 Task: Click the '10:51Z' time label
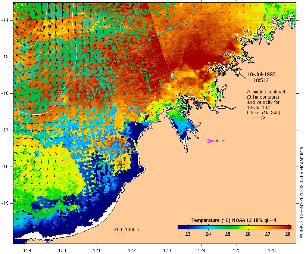click(x=261, y=80)
